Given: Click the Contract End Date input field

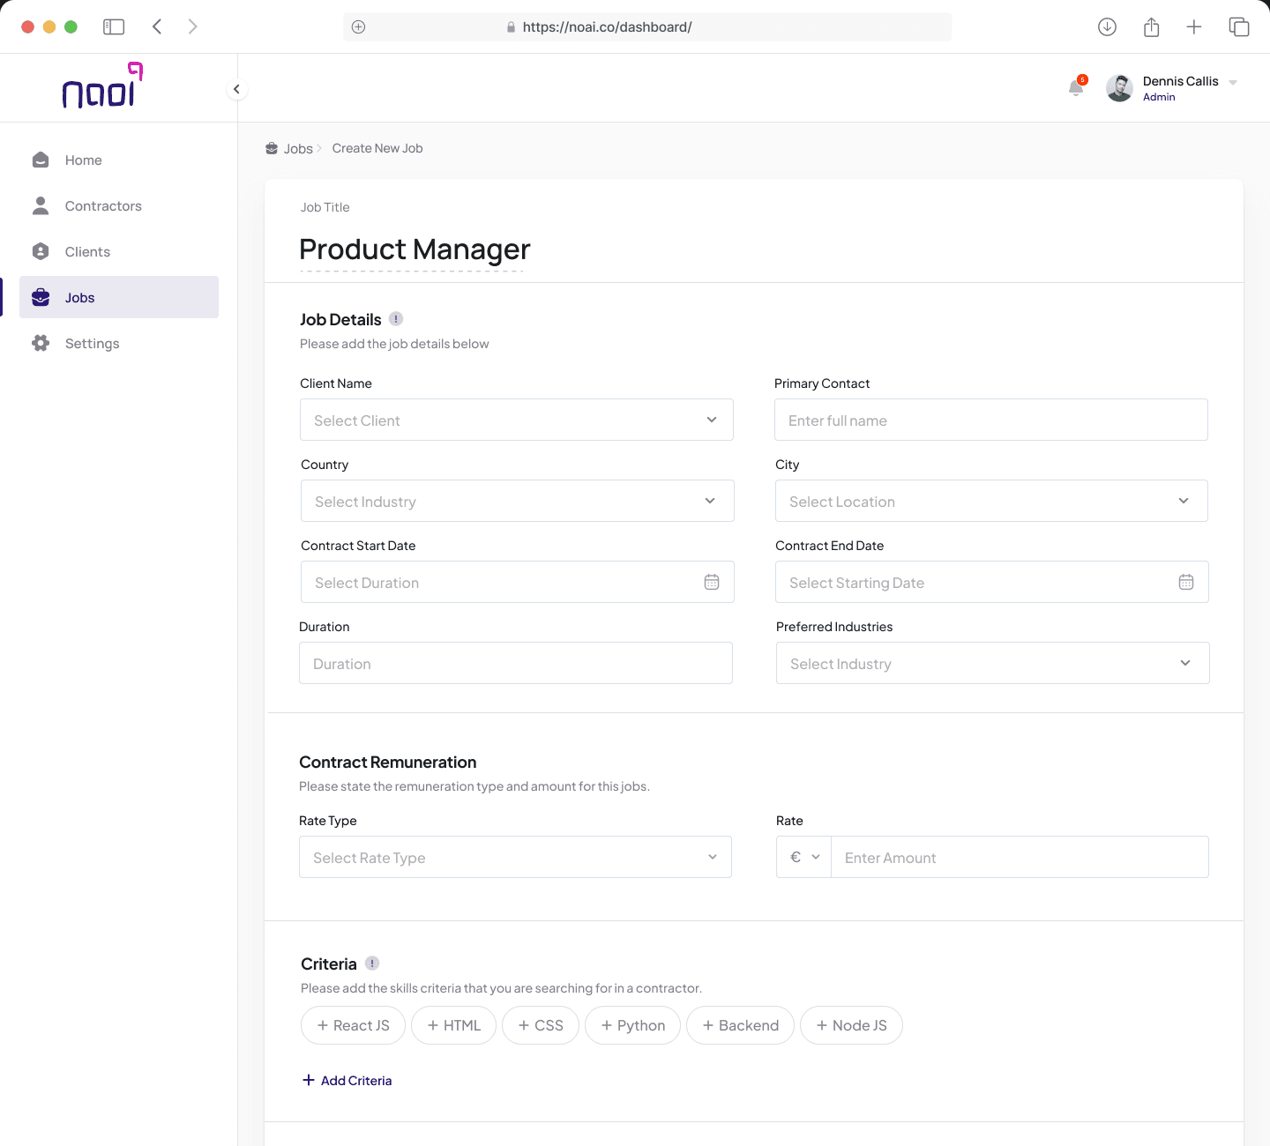Looking at the screenshot, I should 992,582.
